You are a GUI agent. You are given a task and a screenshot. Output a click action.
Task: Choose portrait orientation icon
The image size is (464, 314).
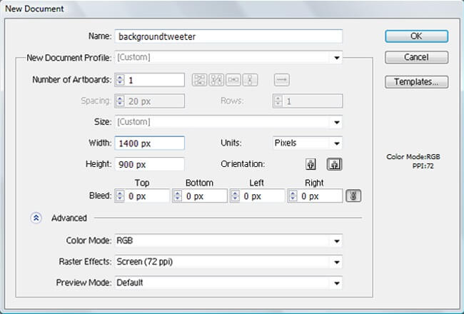tap(311, 163)
